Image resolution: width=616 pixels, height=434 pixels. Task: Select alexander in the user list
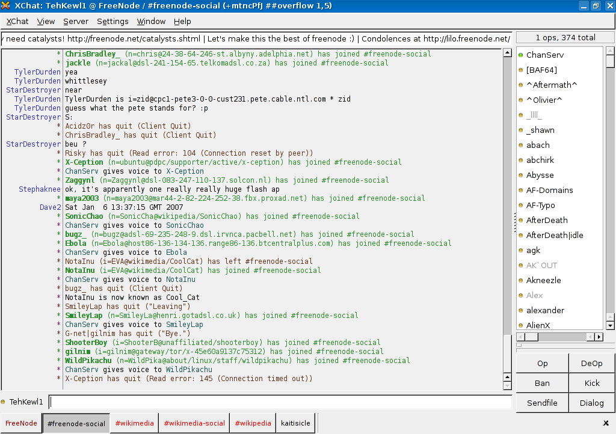[x=545, y=310]
